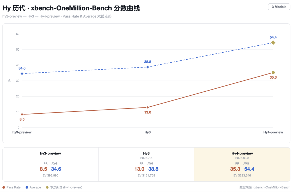Click the Hy3 blue diamond Average point
Viewport: 294px width, 192px height.
148,67
